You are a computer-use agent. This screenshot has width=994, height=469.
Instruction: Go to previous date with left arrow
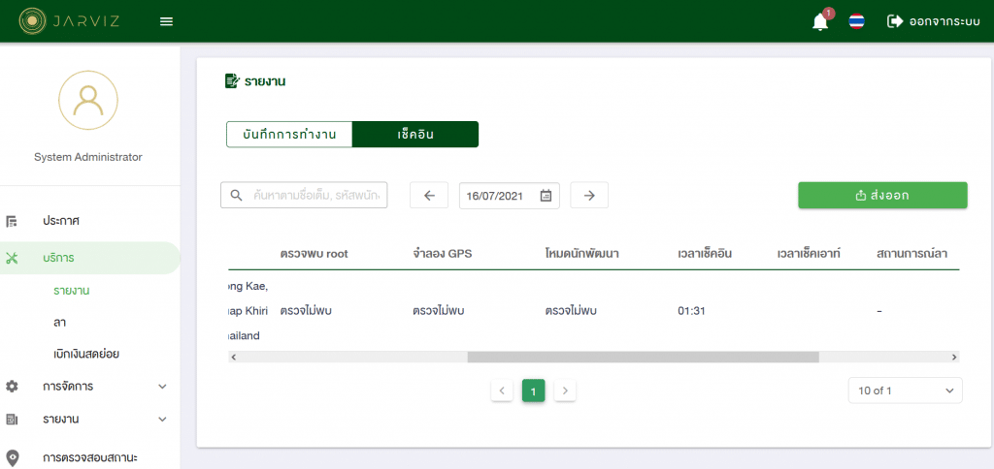click(429, 196)
